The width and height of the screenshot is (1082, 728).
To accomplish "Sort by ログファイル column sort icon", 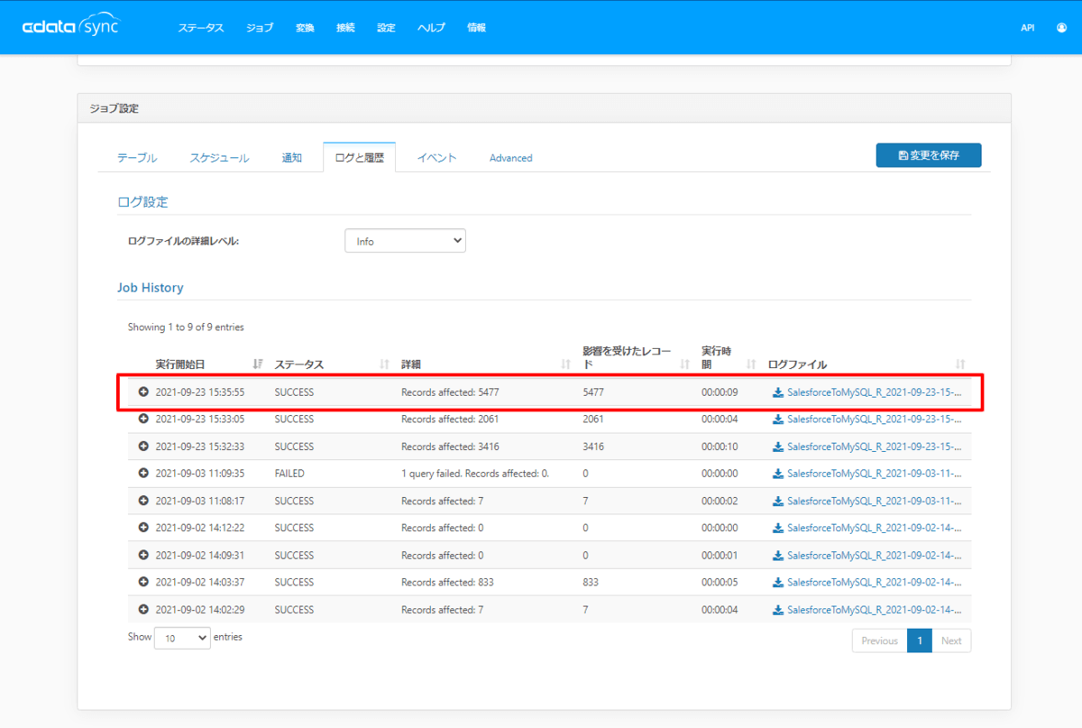I will tap(960, 364).
